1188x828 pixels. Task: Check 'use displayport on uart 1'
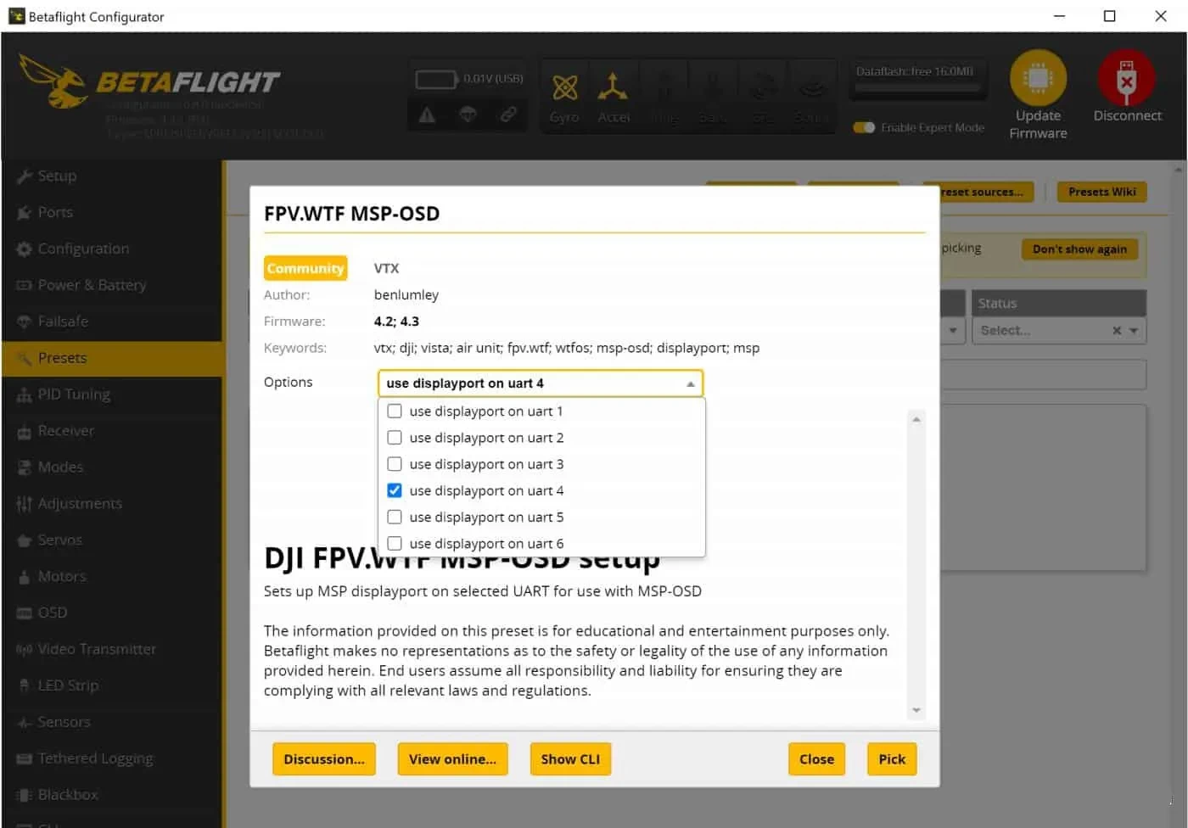(395, 411)
